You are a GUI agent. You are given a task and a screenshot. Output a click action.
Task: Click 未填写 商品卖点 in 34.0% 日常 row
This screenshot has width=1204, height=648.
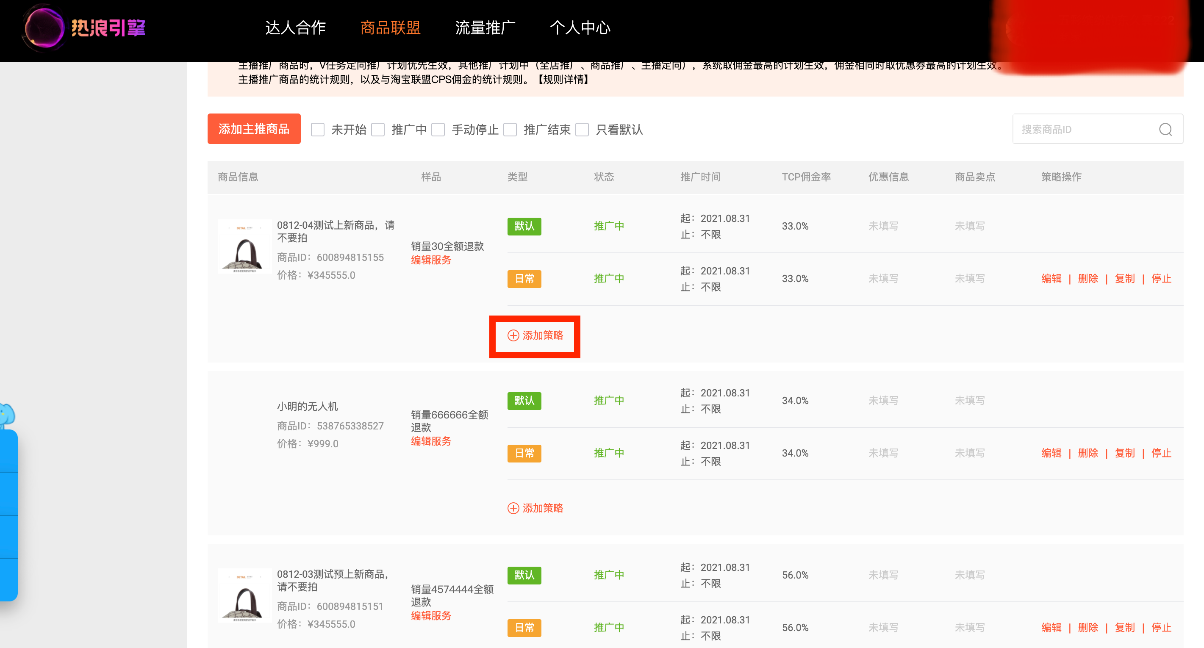(x=969, y=453)
